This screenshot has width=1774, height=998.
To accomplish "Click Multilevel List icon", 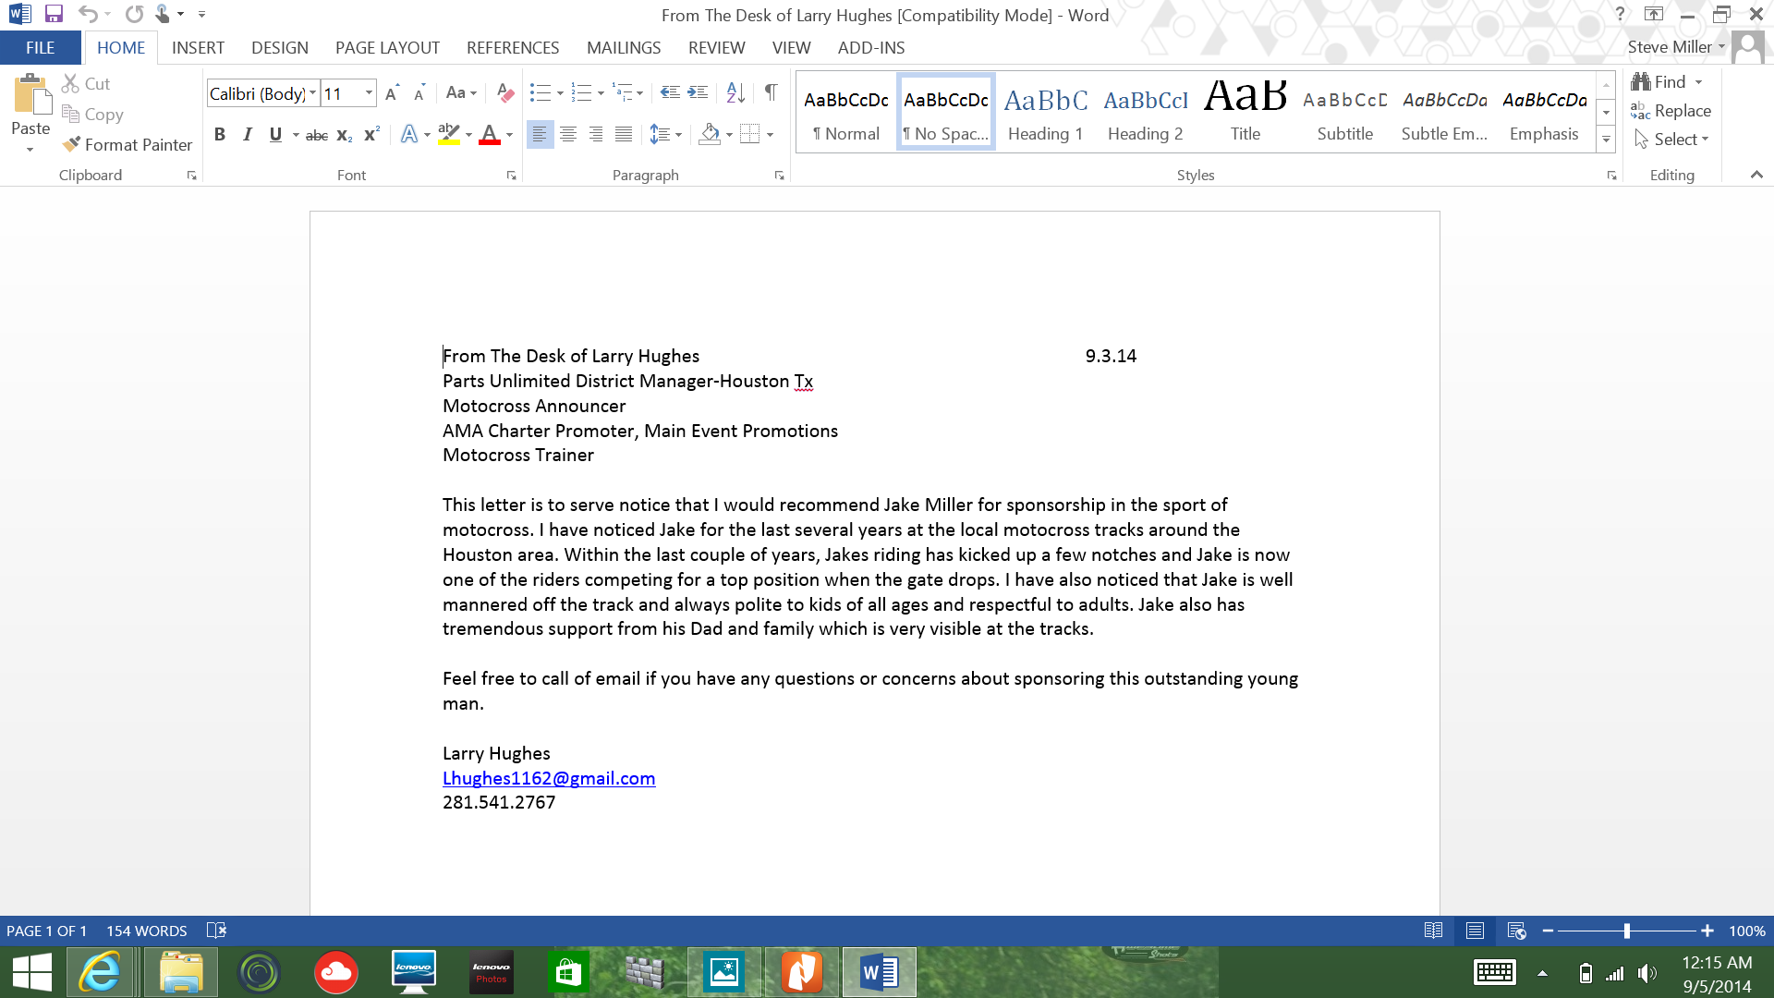I will pyautogui.click(x=622, y=92).
